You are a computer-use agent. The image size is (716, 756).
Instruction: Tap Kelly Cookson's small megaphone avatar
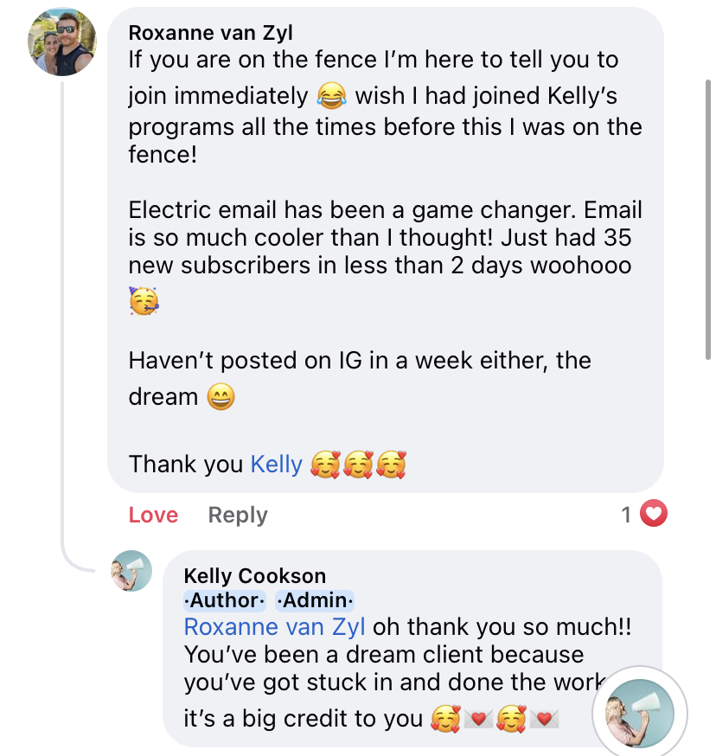coord(131,571)
